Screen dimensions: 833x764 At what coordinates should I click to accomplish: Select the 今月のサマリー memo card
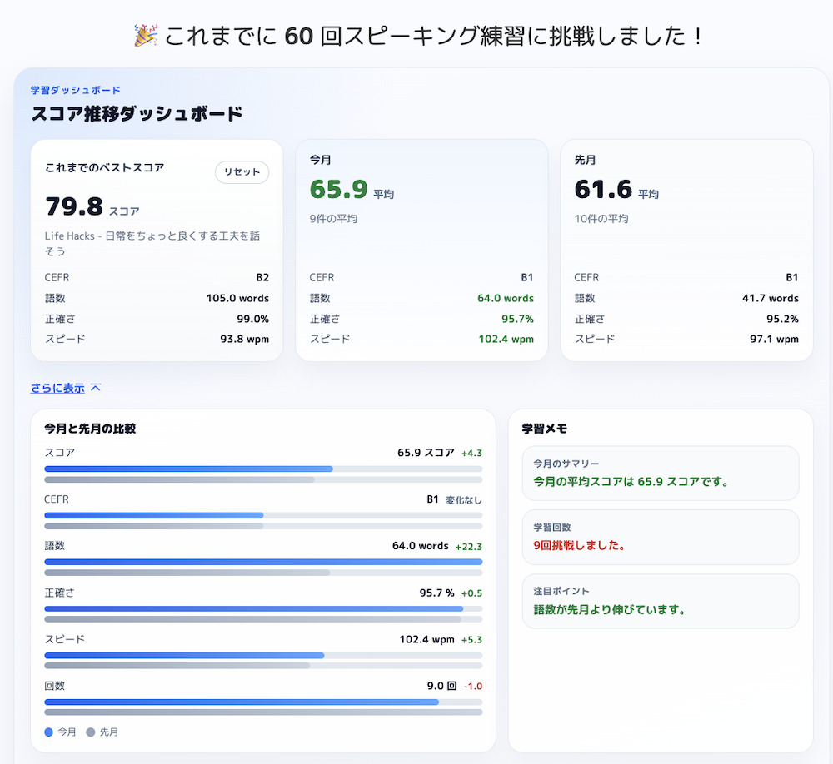coord(660,473)
